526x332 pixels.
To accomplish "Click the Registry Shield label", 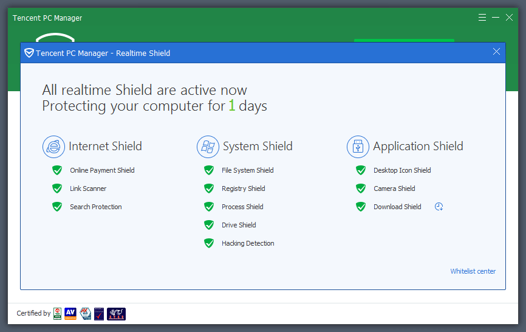I will click(x=243, y=188).
